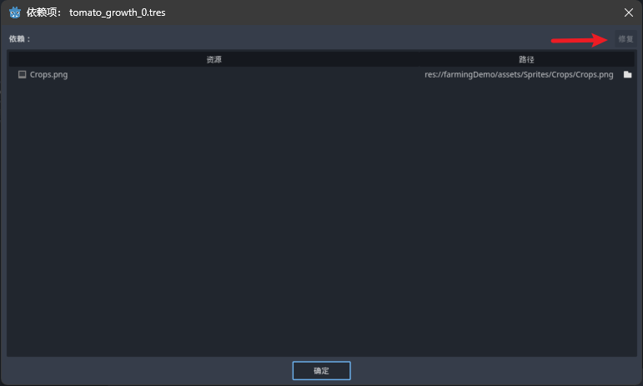
Task: Click the empty area of the dependency list
Action: tap(321, 217)
